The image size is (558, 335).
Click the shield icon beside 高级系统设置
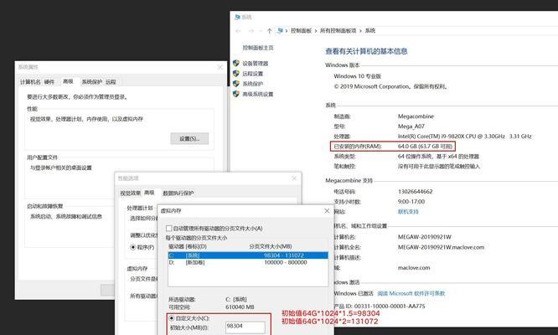tap(236, 94)
